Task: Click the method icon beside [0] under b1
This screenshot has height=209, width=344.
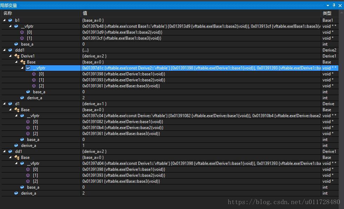Action: [22, 32]
